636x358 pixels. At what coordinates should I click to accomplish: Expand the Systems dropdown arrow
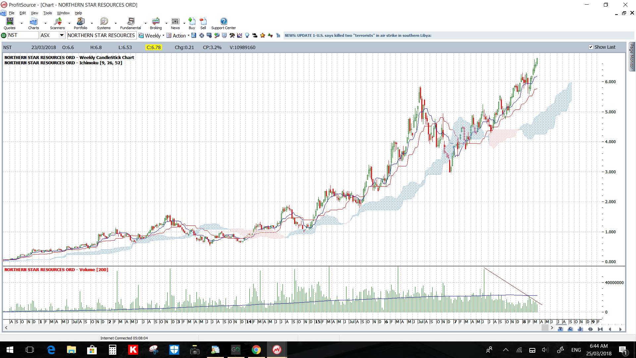point(116,24)
